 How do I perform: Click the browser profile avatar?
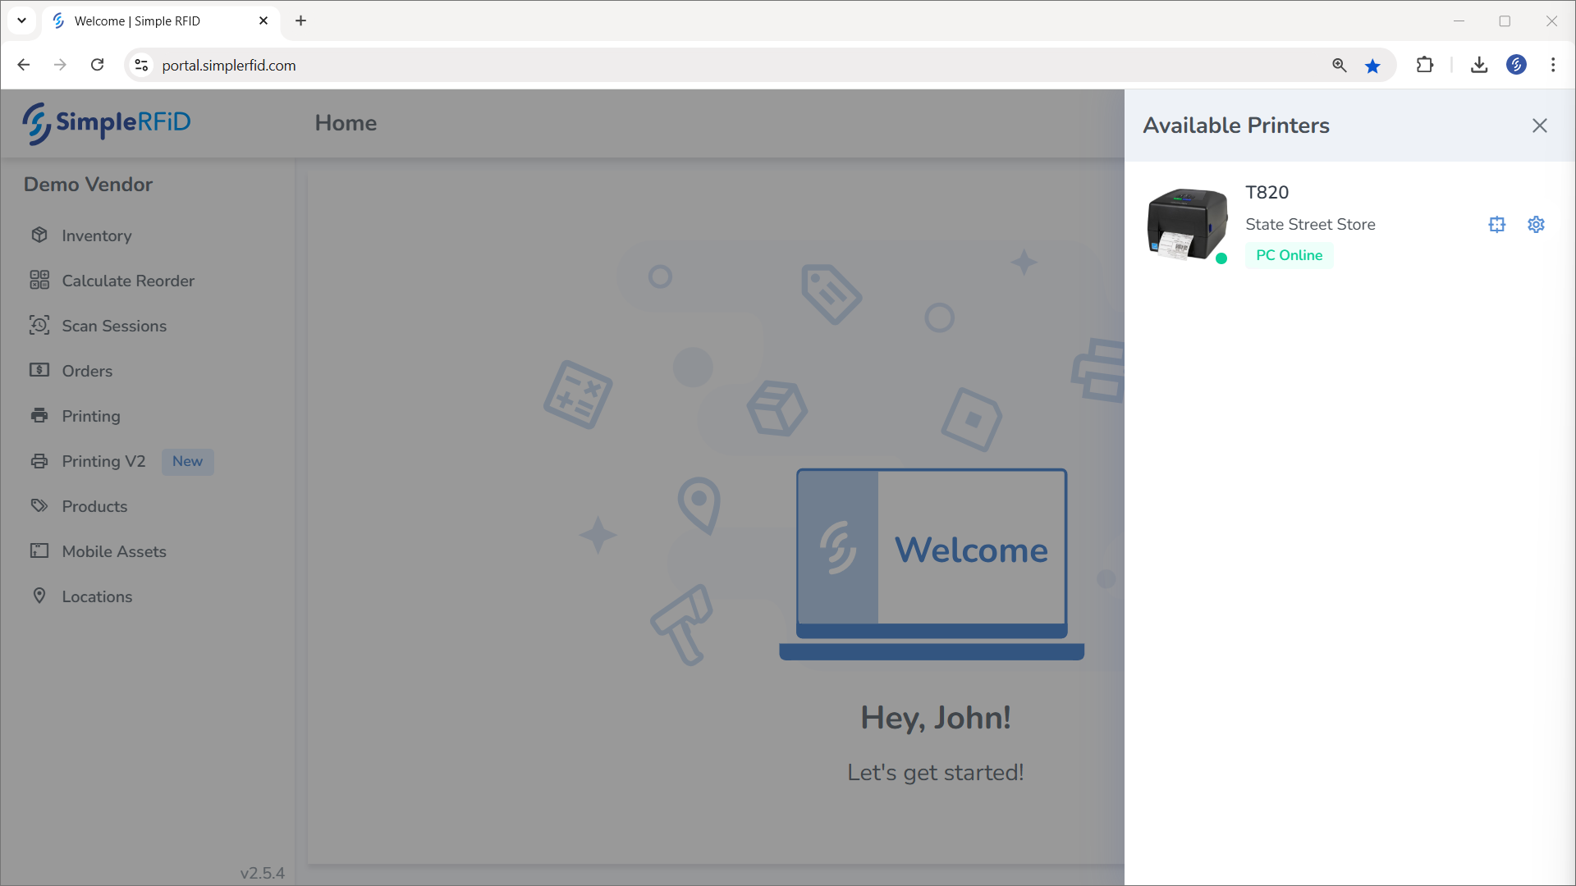[x=1516, y=65]
